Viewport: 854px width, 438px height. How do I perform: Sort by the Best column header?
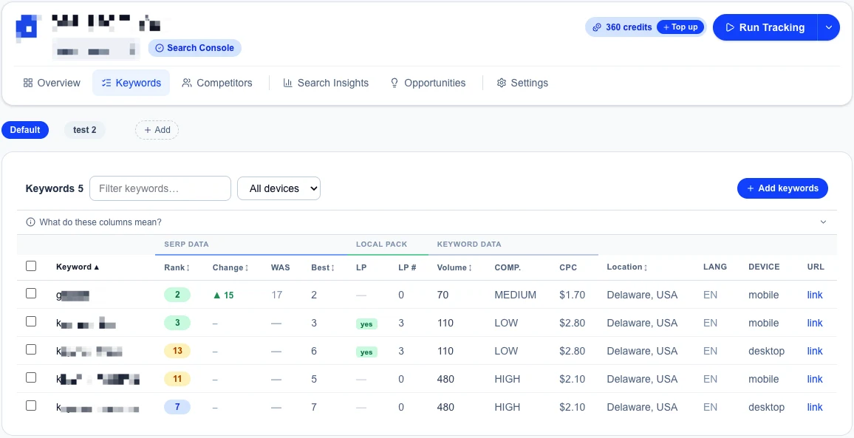322,267
